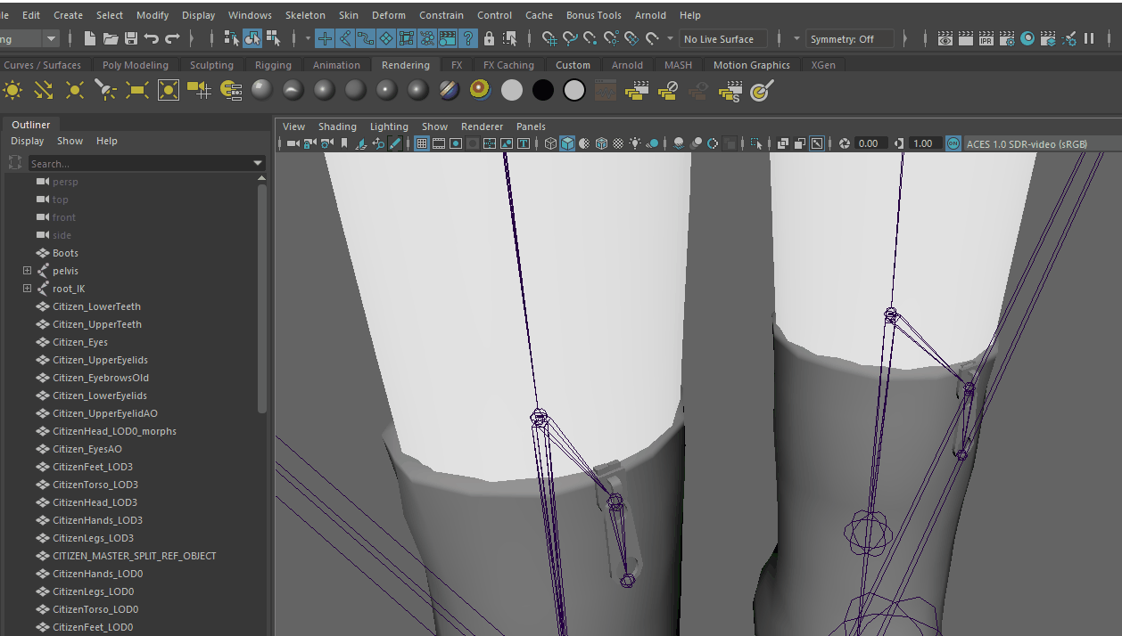Expand the pelvis joint hierarchy
This screenshot has width=1122, height=636.
pyautogui.click(x=27, y=271)
